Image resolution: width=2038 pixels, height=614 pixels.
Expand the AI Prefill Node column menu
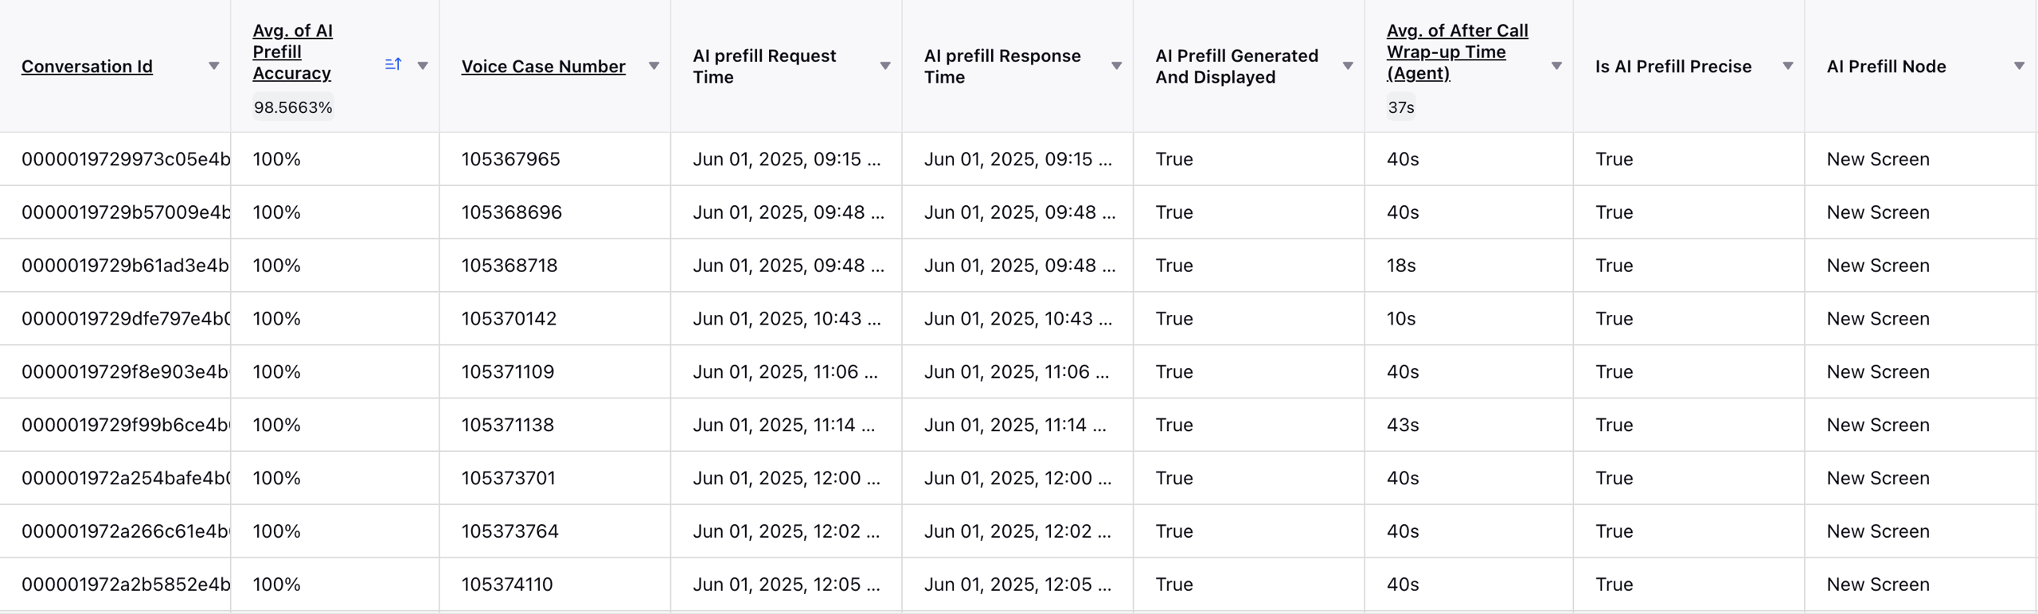(2020, 66)
